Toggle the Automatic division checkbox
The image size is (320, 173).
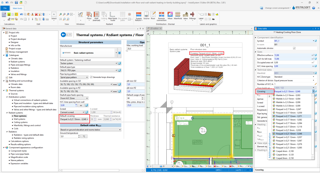(294, 48)
